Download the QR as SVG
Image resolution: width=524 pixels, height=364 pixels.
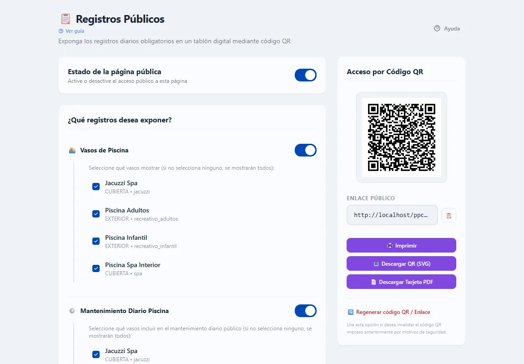click(401, 264)
